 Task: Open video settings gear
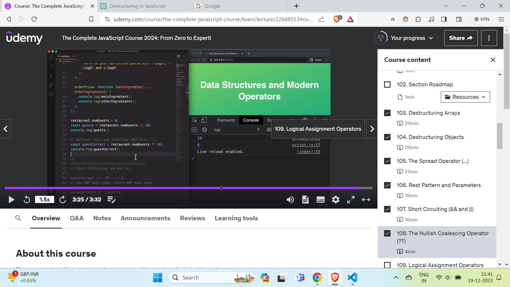[x=336, y=199]
